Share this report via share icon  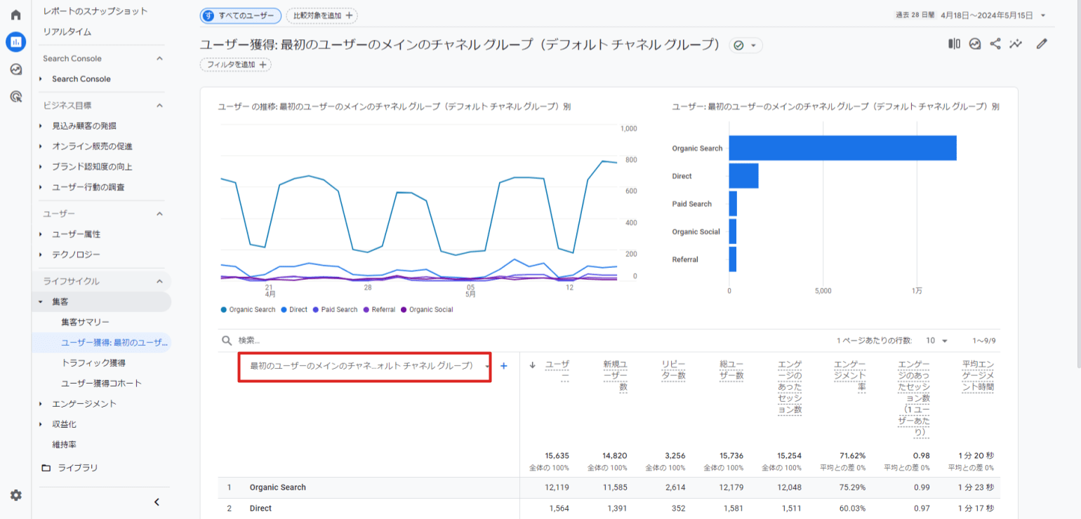point(995,44)
